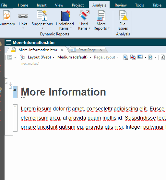Switch to the Start Page tab
The height and width of the screenshot is (180, 166).
point(87,50)
